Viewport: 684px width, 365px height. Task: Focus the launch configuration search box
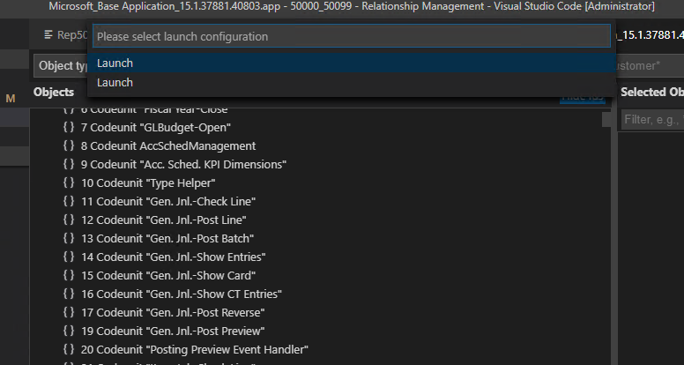point(350,37)
